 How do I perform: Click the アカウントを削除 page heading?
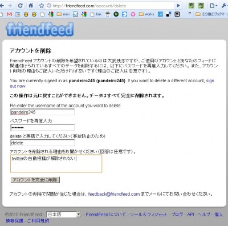[x=30, y=51]
